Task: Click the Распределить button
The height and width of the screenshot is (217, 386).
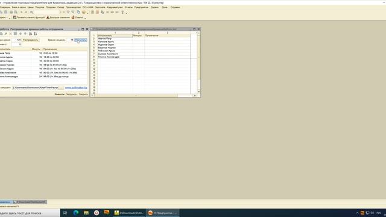Action: click(x=31, y=40)
